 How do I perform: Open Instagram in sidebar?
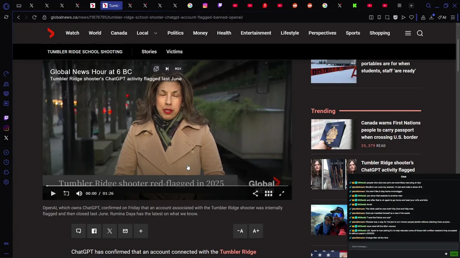(6, 128)
